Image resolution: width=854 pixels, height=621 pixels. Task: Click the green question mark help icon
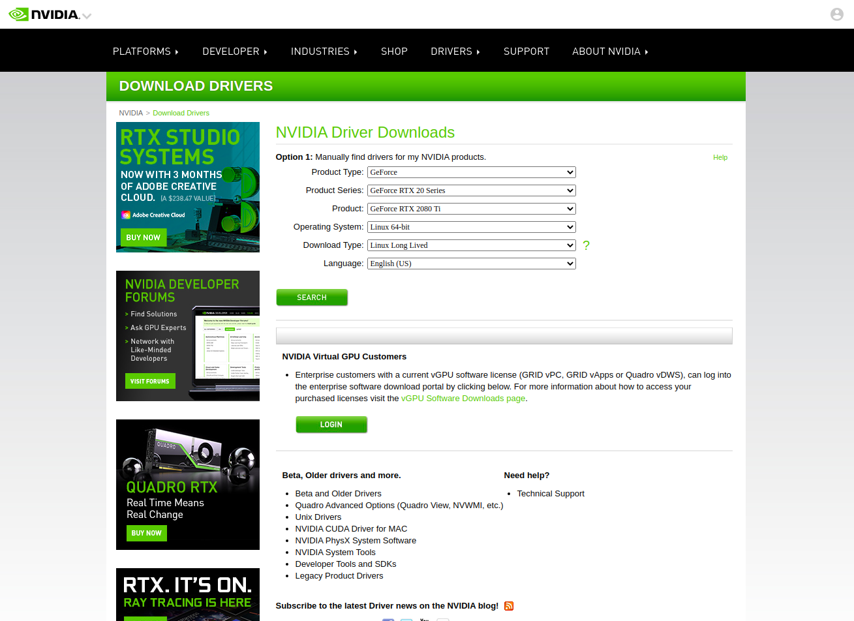(x=586, y=245)
